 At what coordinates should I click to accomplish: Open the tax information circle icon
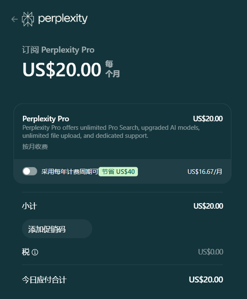[x=35, y=252]
